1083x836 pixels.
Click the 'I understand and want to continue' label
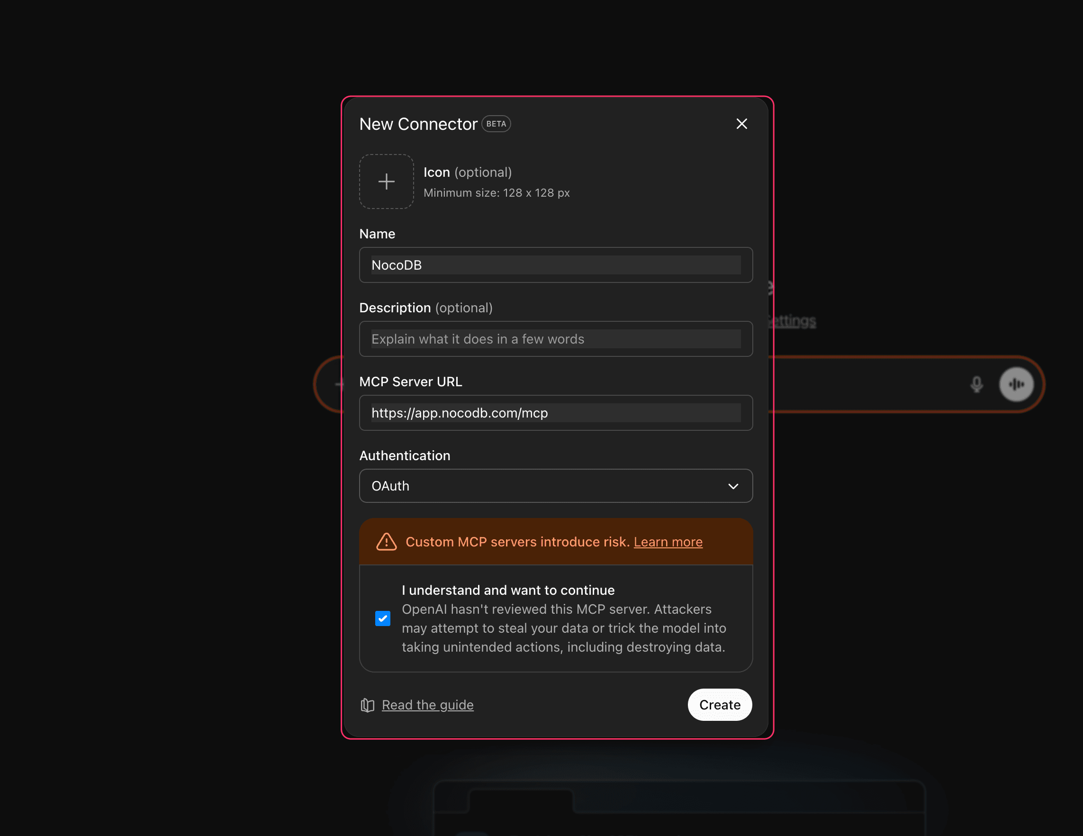(508, 590)
